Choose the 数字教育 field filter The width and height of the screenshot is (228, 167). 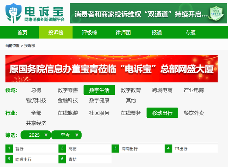point(131,90)
